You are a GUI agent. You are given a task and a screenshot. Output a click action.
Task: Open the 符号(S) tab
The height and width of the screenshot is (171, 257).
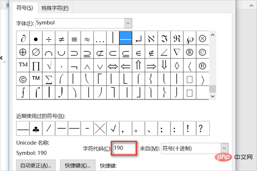point(24,8)
